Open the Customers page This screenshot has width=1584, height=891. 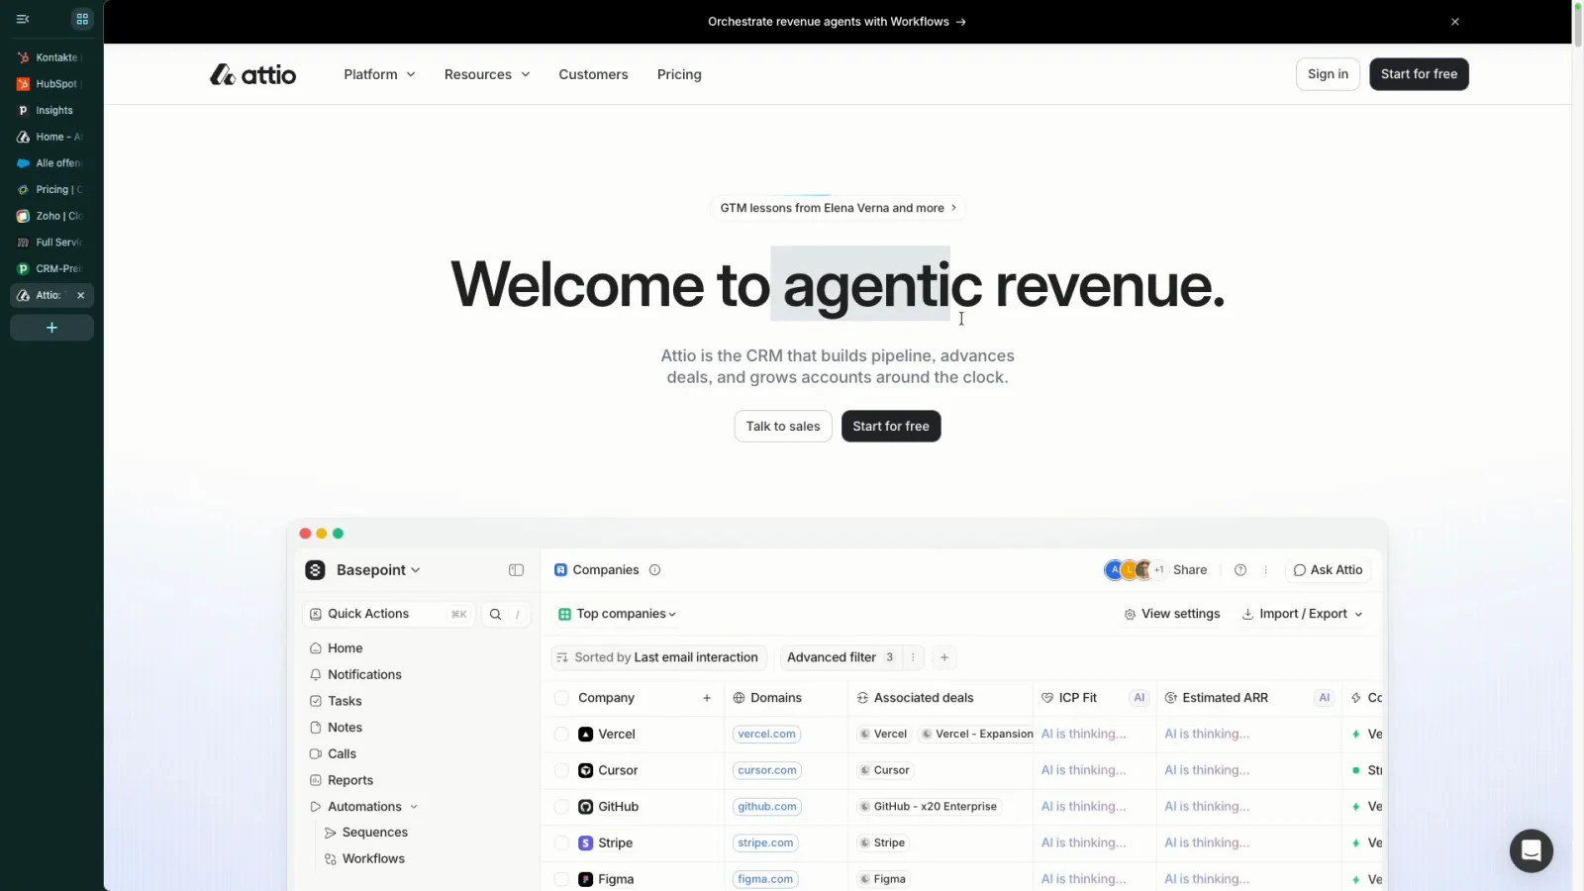coord(593,74)
